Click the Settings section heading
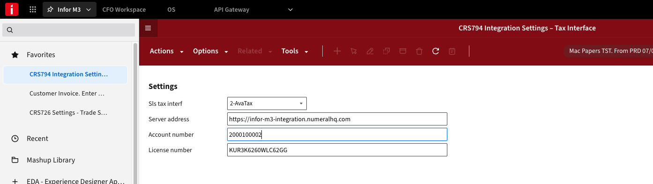Image resolution: width=653 pixels, height=184 pixels. pos(163,86)
